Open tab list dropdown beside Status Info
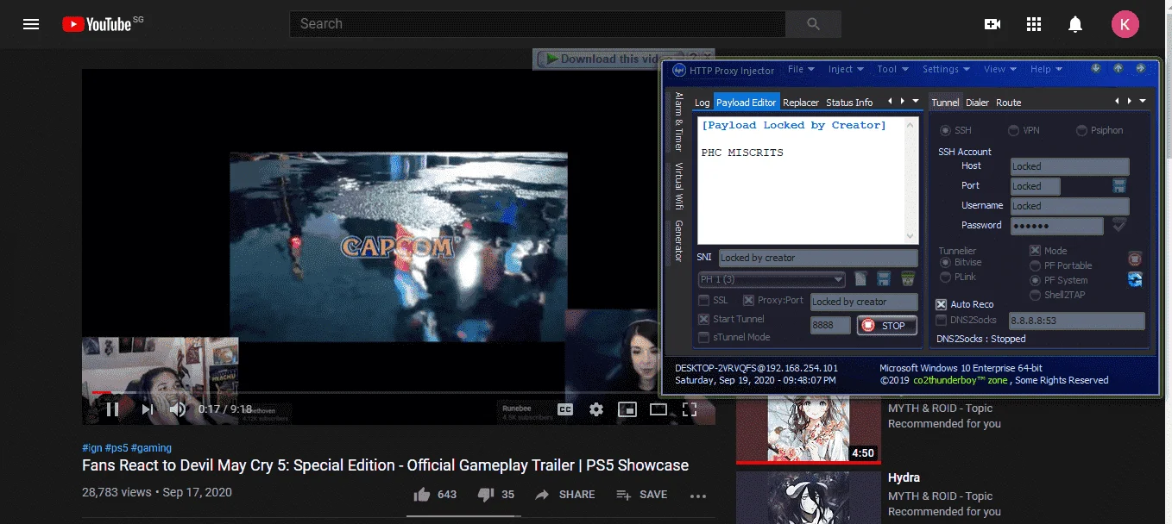The image size is (1172, 524). point(915,102)
